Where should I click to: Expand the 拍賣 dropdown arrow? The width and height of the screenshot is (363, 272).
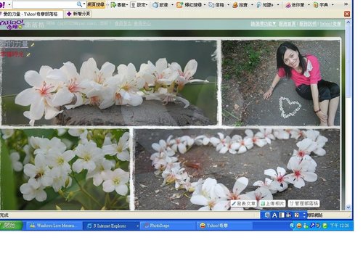[252, 5]
